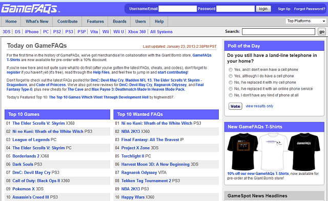Click the search go button

(322, 32)
